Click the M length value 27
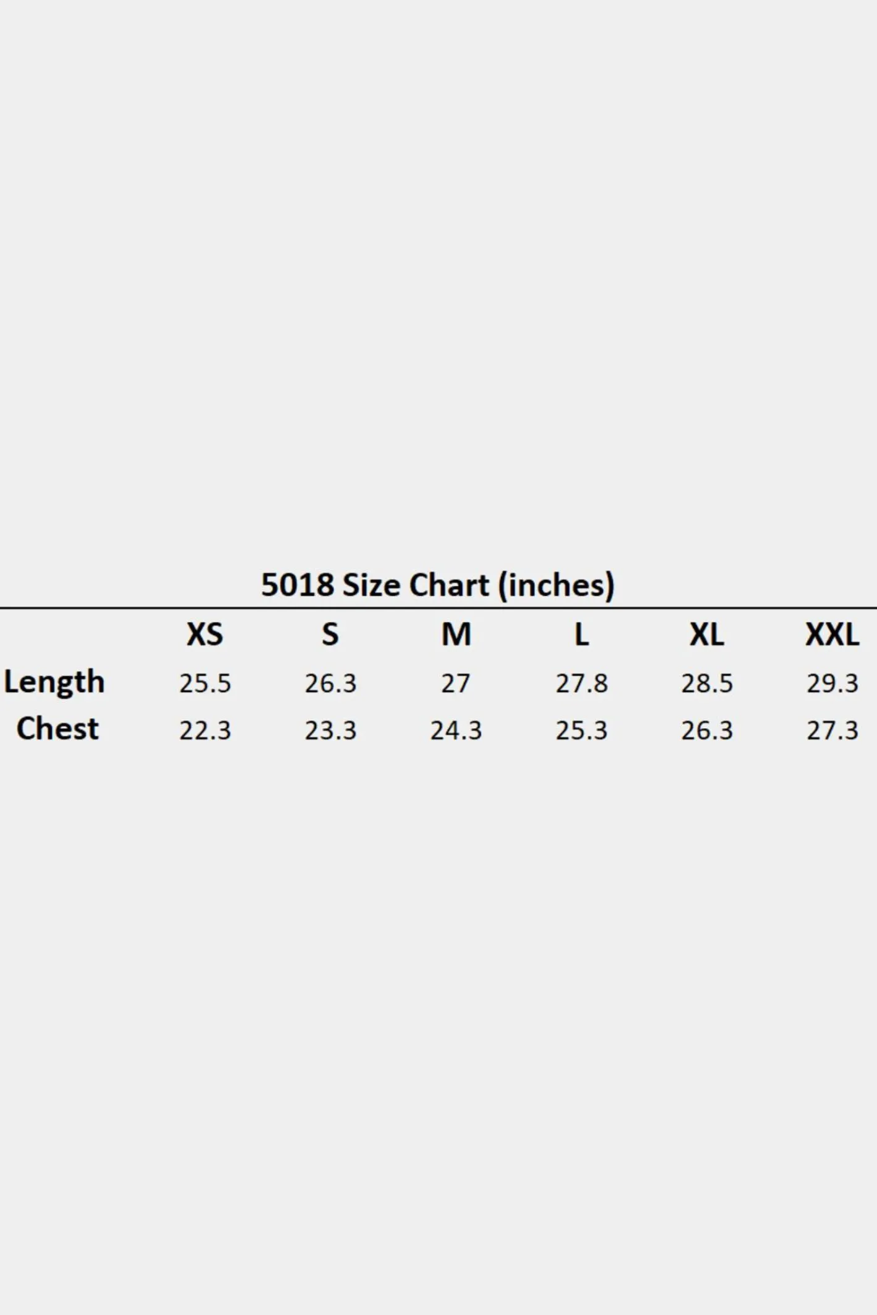Image resolution: width=877 pixels, height=1315 pixels. pos(456,683)
